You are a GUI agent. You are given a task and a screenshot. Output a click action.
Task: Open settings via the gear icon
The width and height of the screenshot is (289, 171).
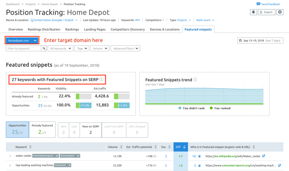point(280,12)
